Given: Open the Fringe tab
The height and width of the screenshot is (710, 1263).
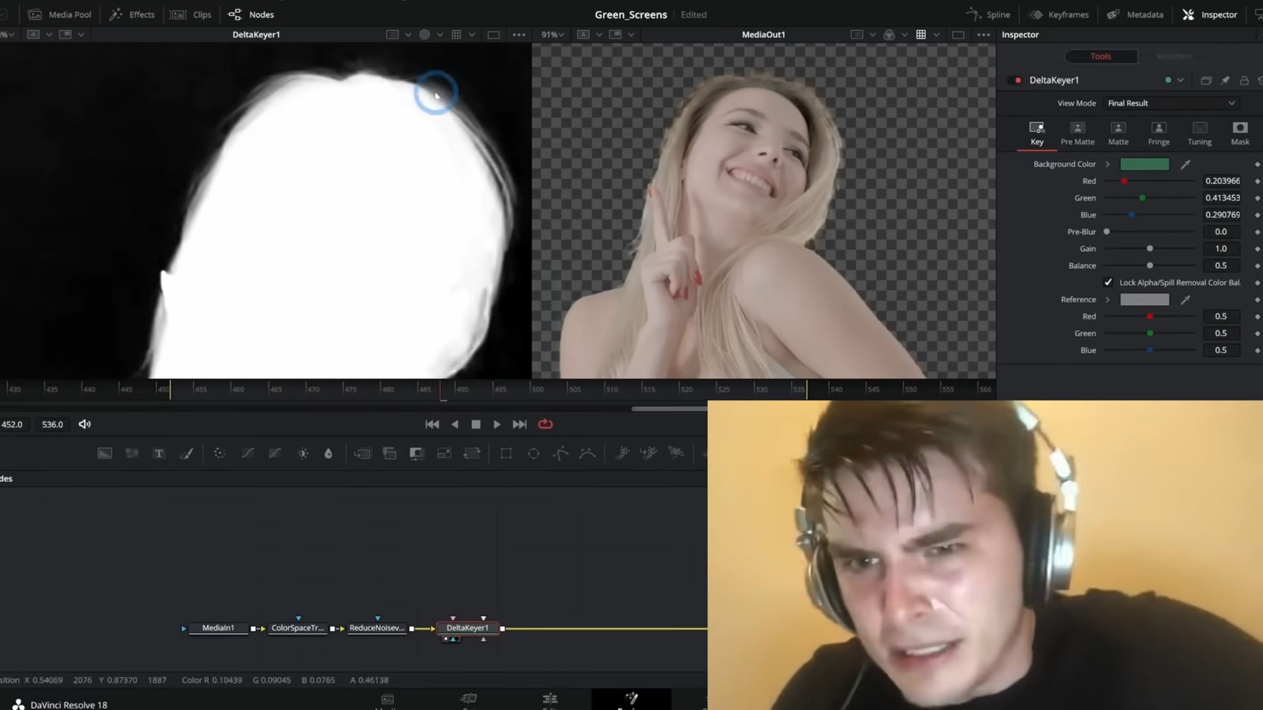Looking at the screenshot, I should coord(1158,133).
